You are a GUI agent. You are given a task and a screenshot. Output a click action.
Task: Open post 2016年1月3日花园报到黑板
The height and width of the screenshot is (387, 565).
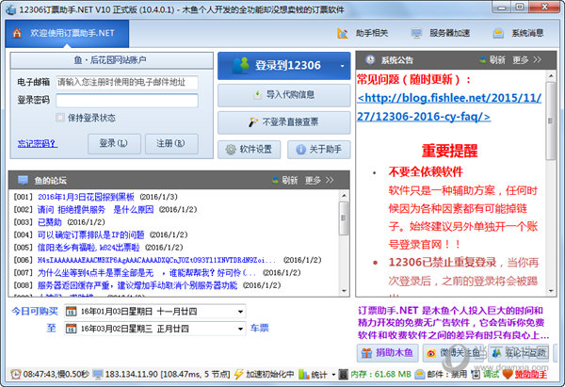[86, 197]
